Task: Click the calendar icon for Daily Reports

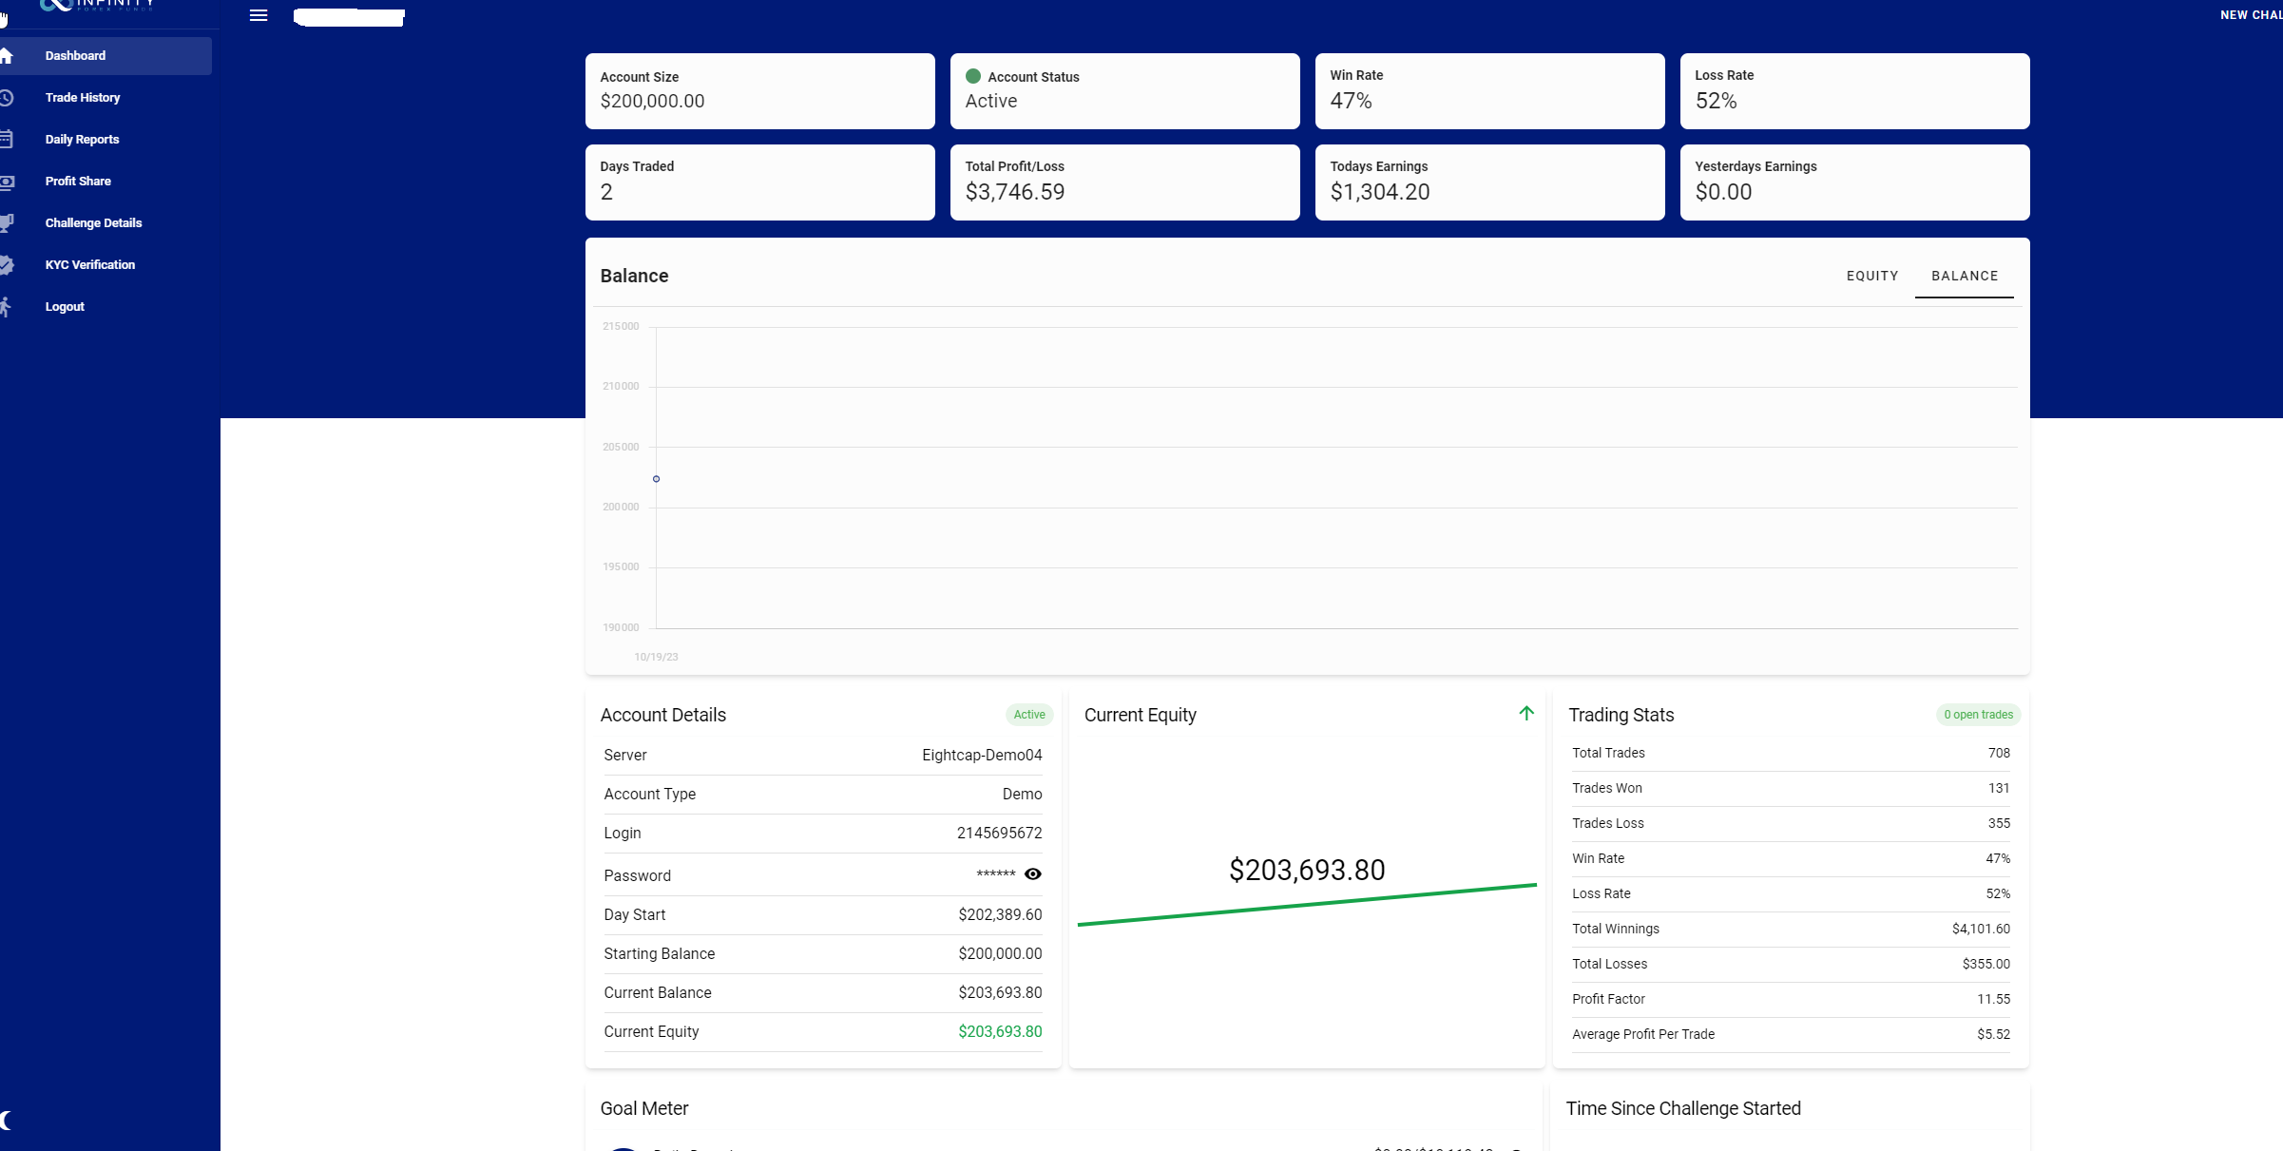Action: (6, 140)
